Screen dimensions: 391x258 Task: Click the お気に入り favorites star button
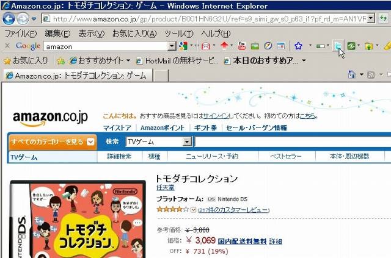click(x=26, y=60)
